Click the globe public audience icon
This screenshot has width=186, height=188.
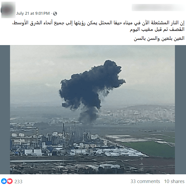click(55, 13)
